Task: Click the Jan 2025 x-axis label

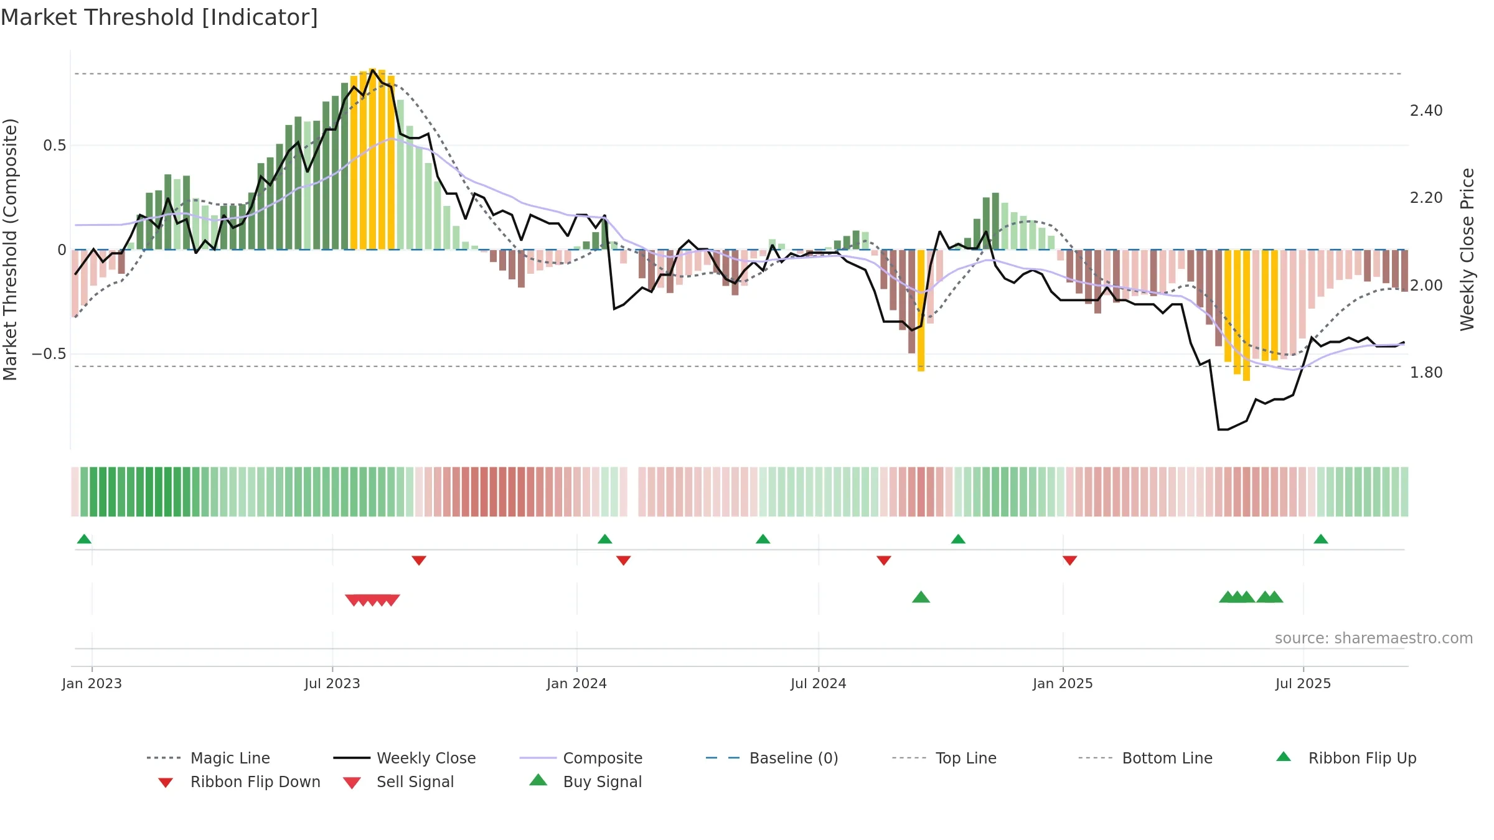Action: pyautogui.click(x=1063, y=684)
